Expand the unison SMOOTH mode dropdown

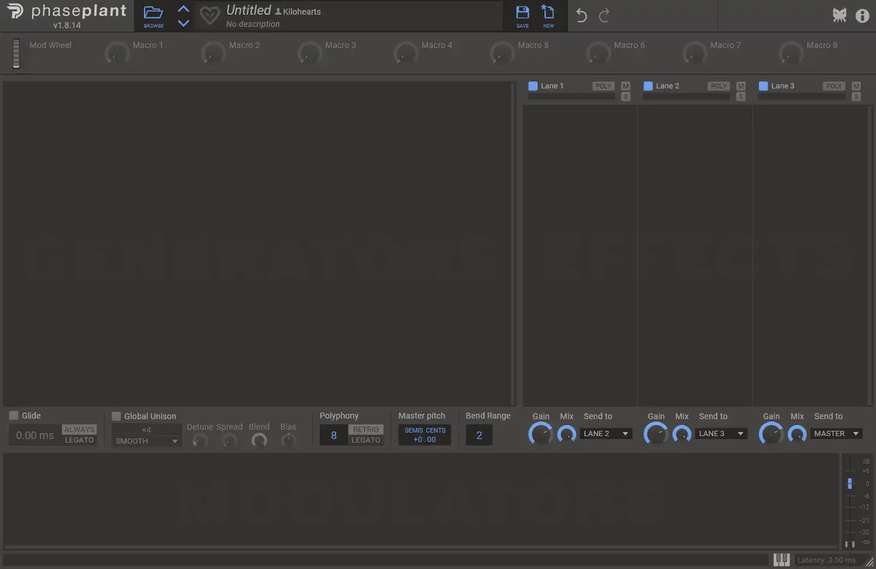[x=146, y=441]
